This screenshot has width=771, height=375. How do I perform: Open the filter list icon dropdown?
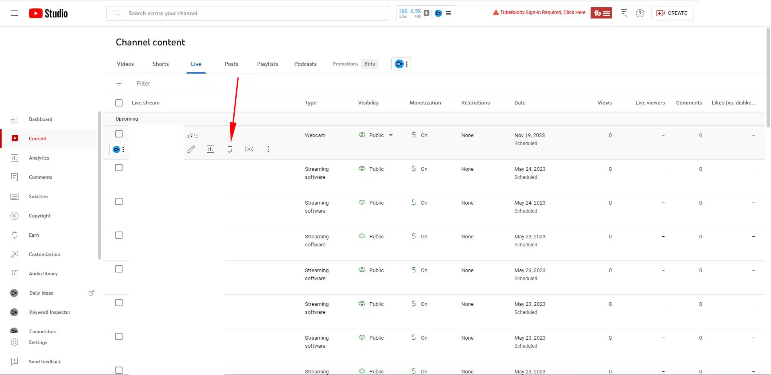119,84
